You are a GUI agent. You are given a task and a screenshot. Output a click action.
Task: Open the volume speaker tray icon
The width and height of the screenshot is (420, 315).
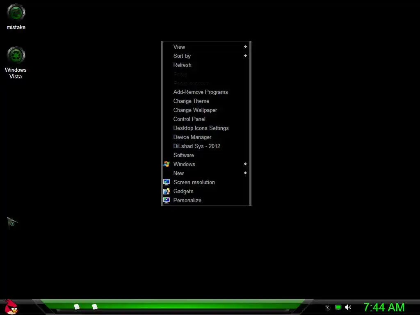coord(348,307)
